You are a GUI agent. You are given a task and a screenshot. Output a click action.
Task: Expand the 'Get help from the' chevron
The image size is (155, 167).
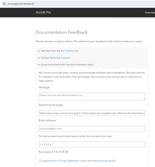[39, 51]
